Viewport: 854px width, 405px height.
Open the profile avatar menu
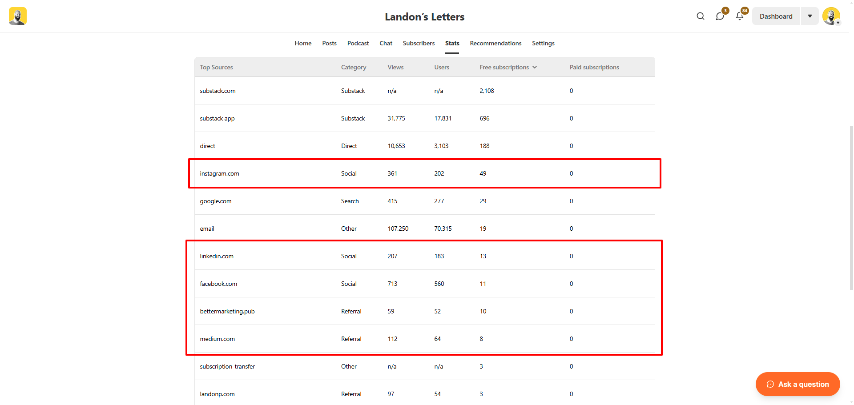click(831, 16)
